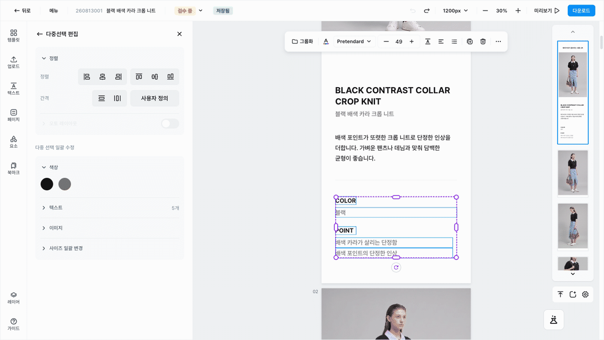
Task: Open list formatting options in toolbar
Action: click(x=455, y=41)
